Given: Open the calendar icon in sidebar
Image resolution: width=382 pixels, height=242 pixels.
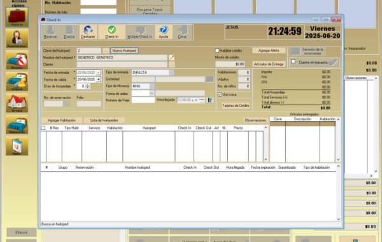Looking at the screenshot, I should [x=17, y=146].
